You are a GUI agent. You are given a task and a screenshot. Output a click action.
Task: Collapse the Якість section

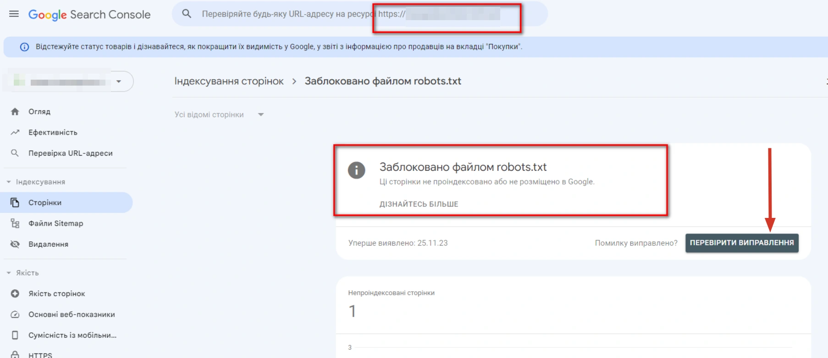tap(9, 273)
